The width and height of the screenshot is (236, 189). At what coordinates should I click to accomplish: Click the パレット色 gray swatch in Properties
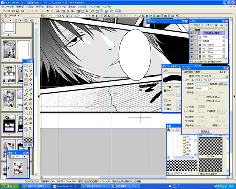202,106
